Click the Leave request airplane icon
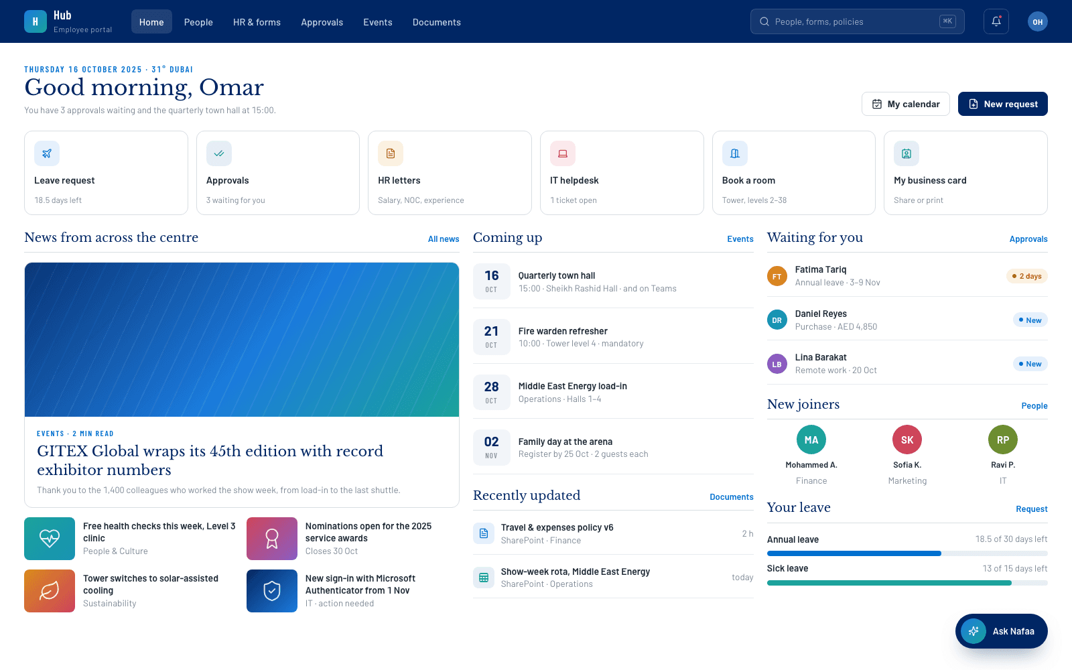 pos(47,153)
